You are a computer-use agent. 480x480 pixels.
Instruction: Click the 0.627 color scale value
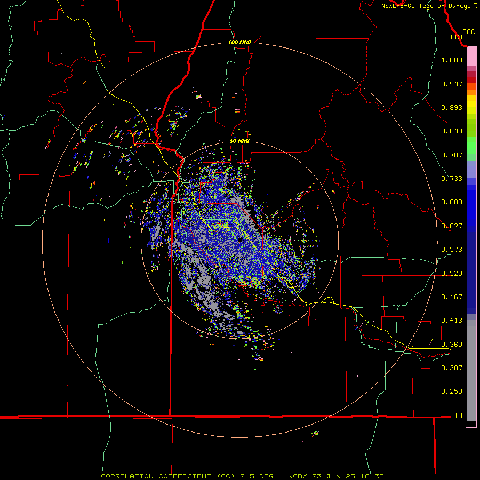452,226
